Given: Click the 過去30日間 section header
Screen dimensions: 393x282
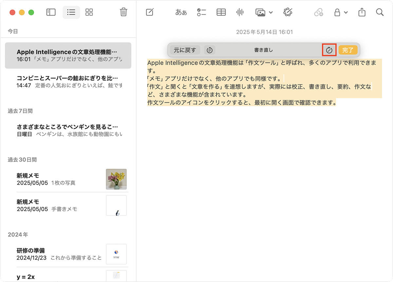Looking at the screenshot, I should click(x=22, y=160).
